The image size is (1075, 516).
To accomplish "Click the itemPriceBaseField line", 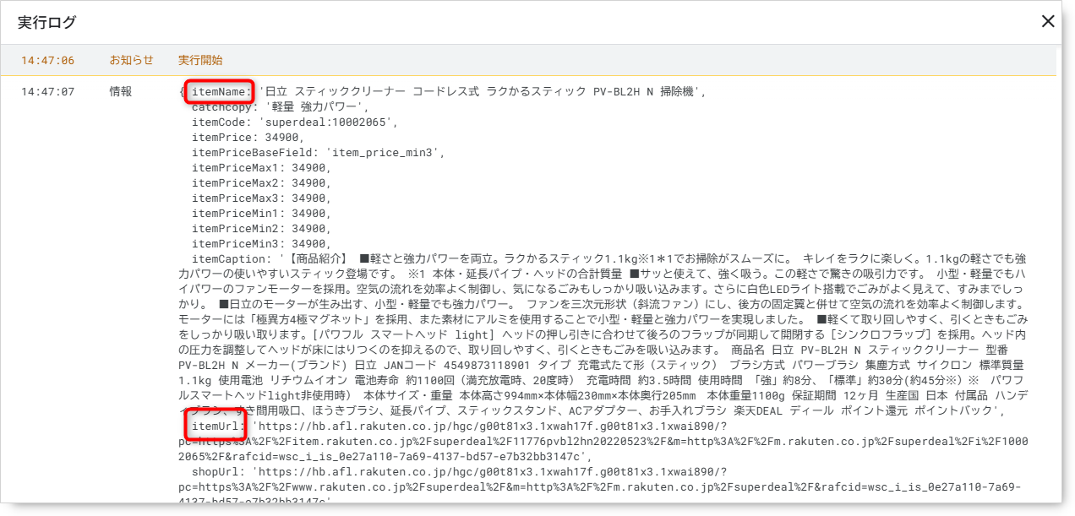I will click(x=318, y=153).
